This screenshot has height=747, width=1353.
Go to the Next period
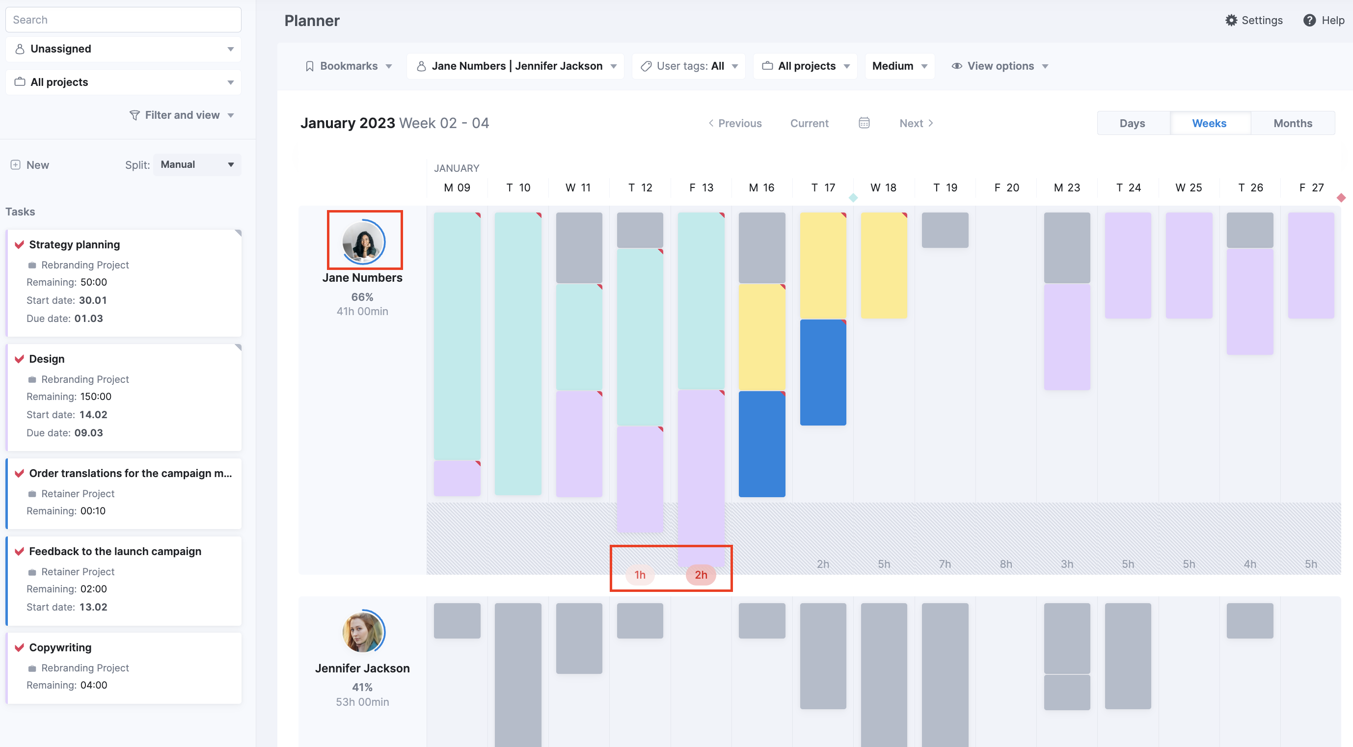tap(917, 123)
